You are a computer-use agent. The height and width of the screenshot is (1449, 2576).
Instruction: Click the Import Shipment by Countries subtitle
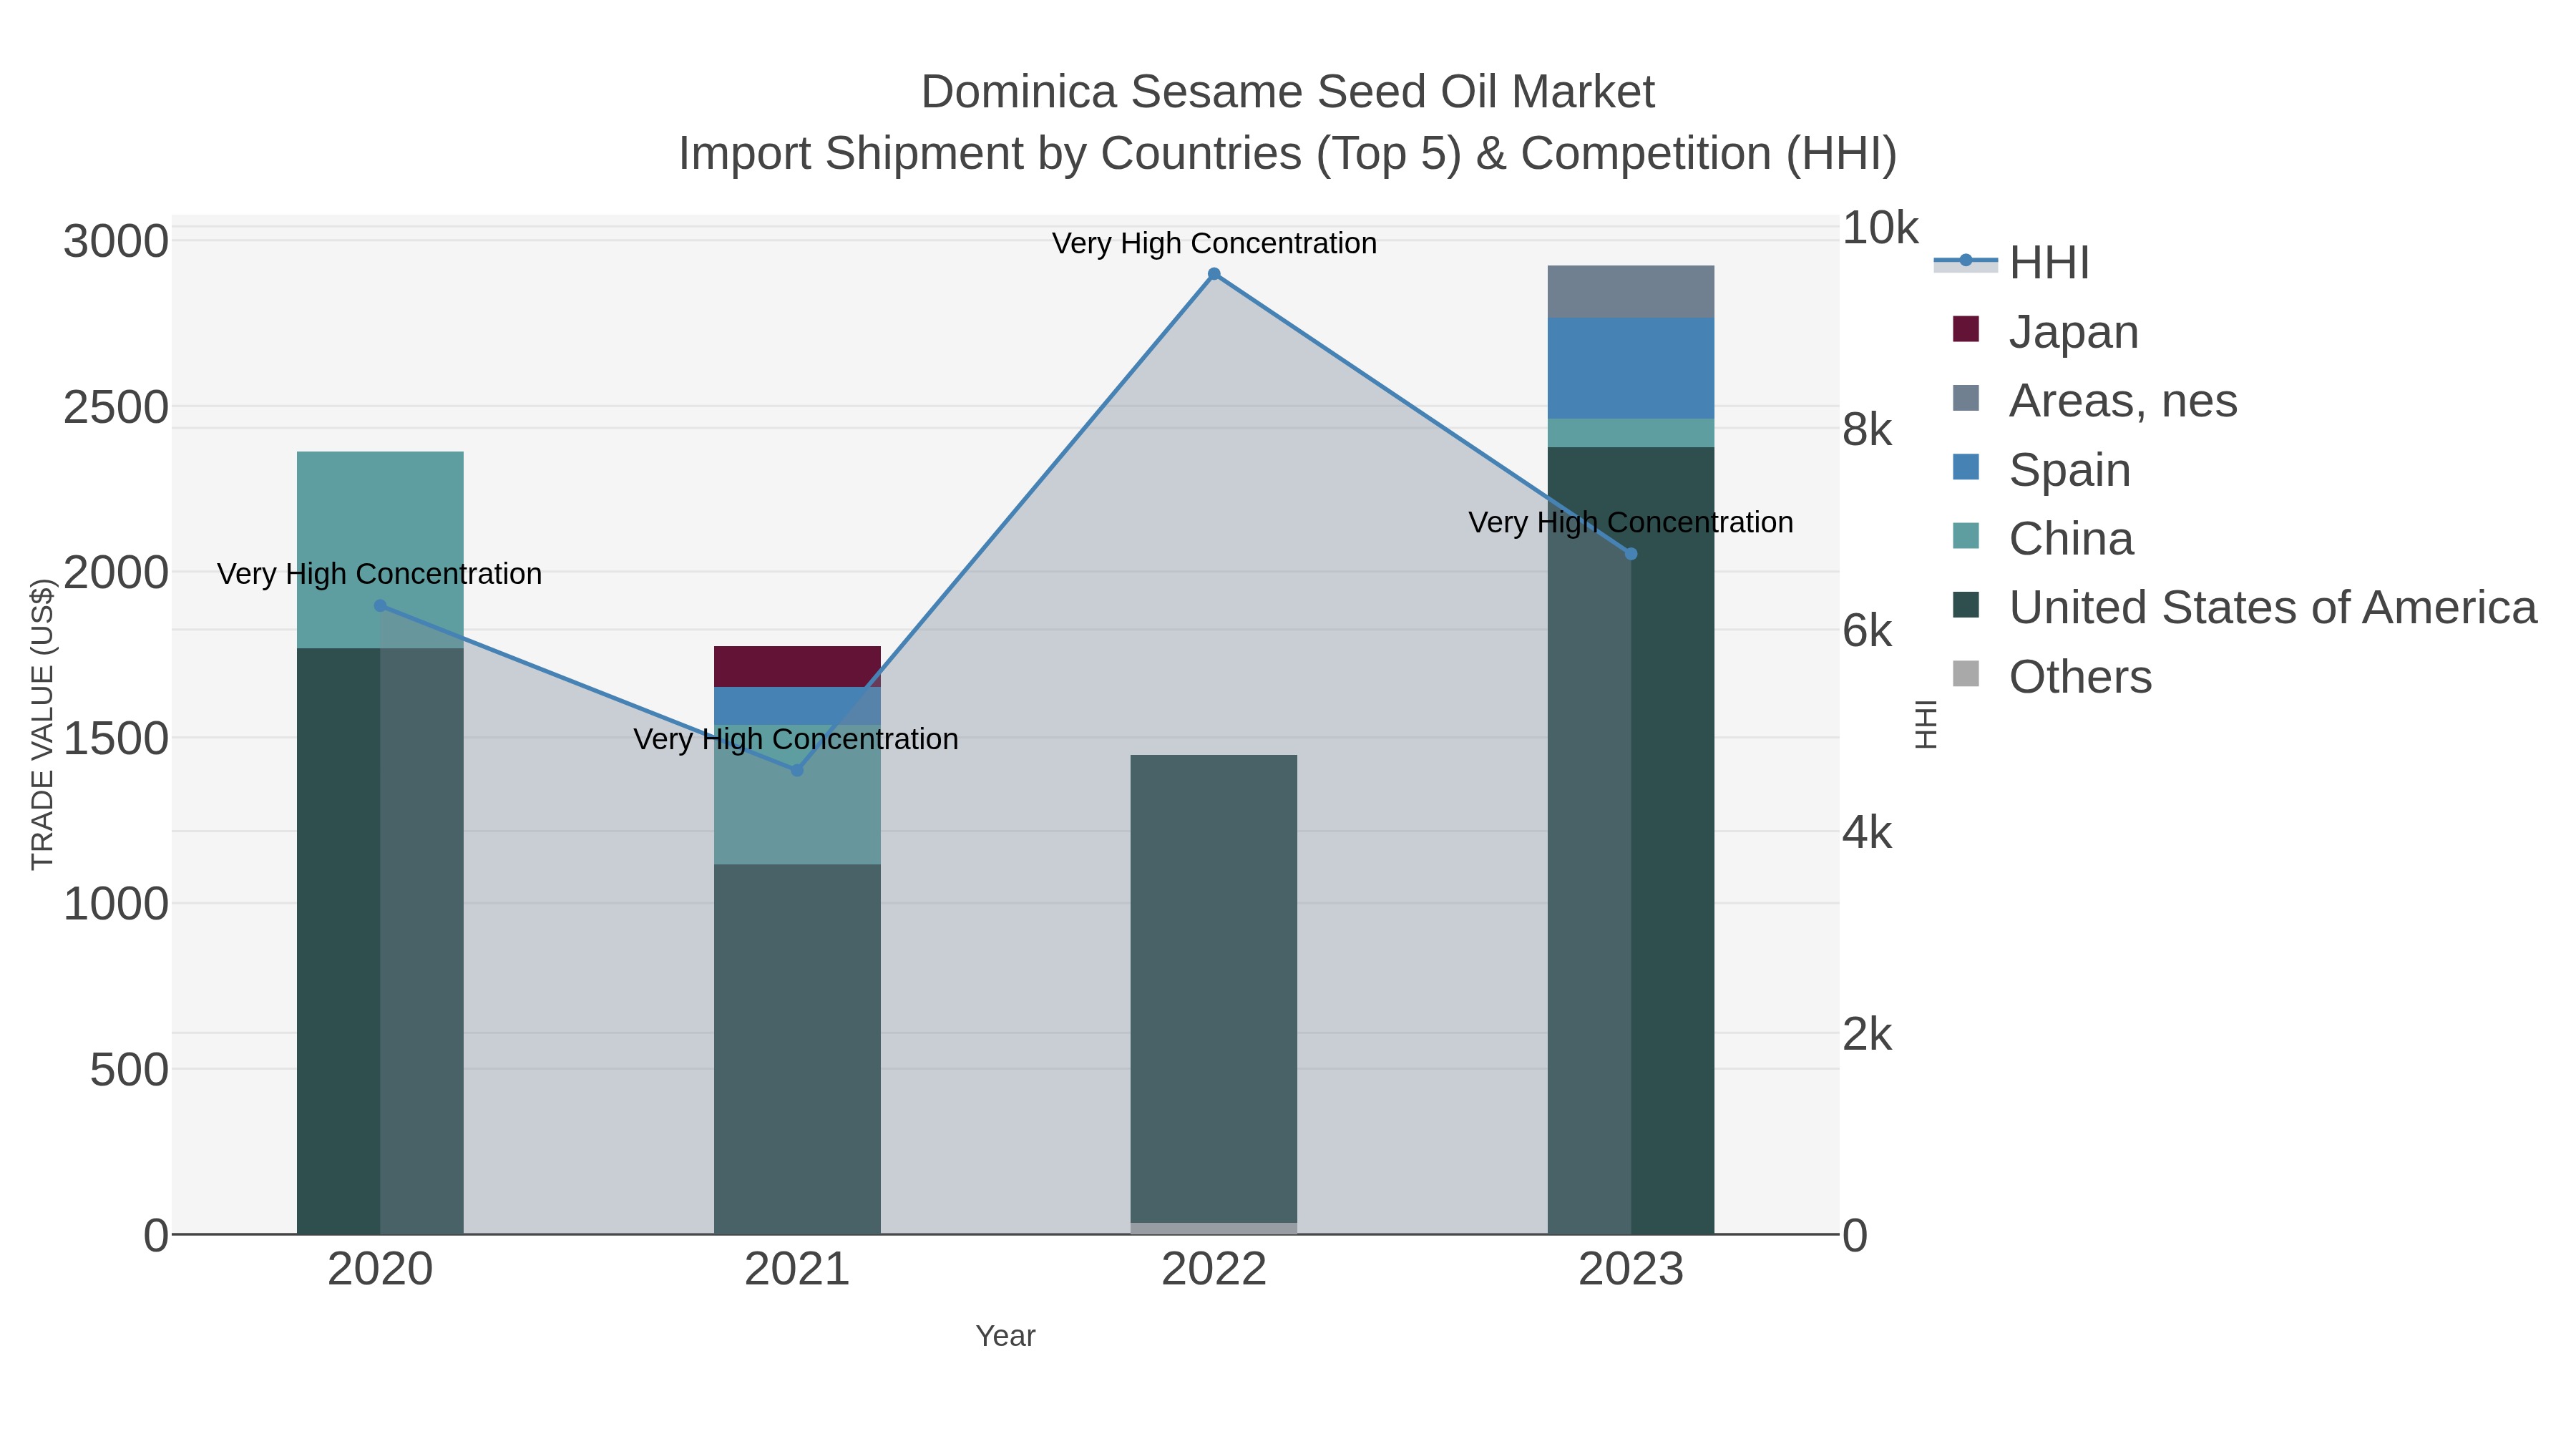(1288, 154)
